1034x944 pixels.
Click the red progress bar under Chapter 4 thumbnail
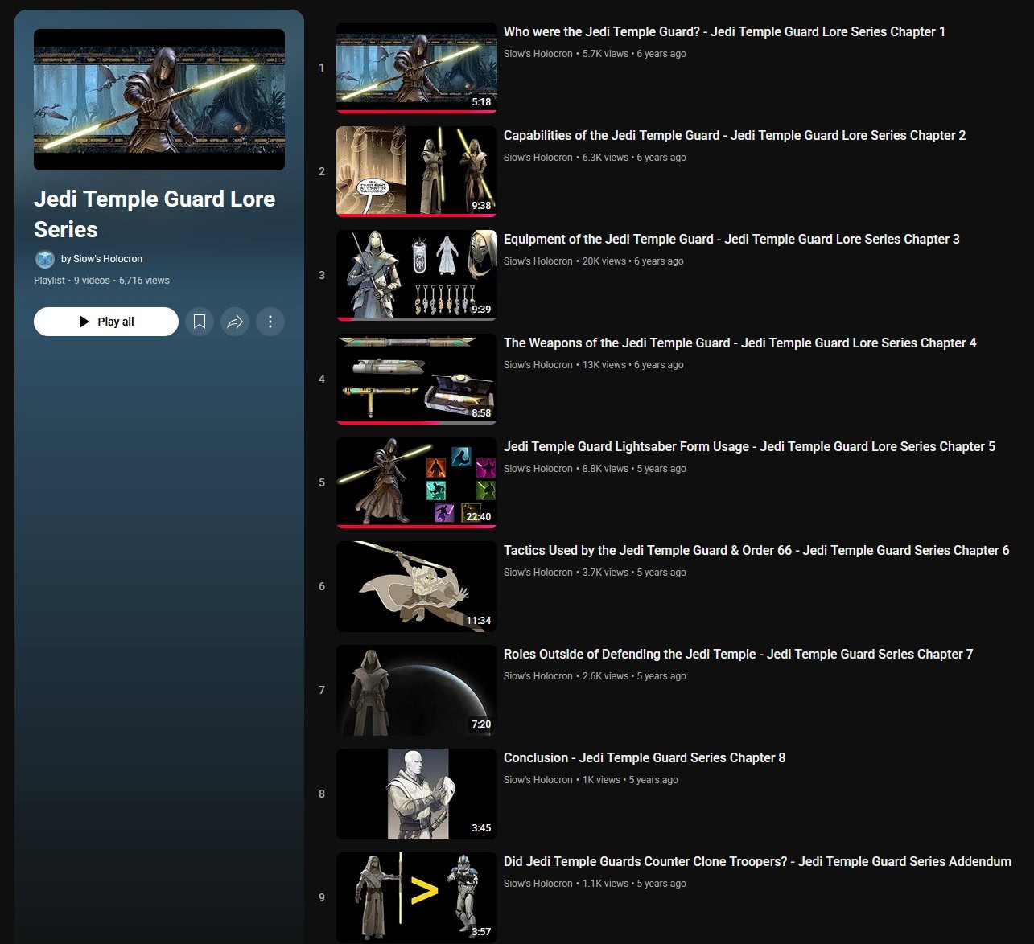tap(388, 422)
